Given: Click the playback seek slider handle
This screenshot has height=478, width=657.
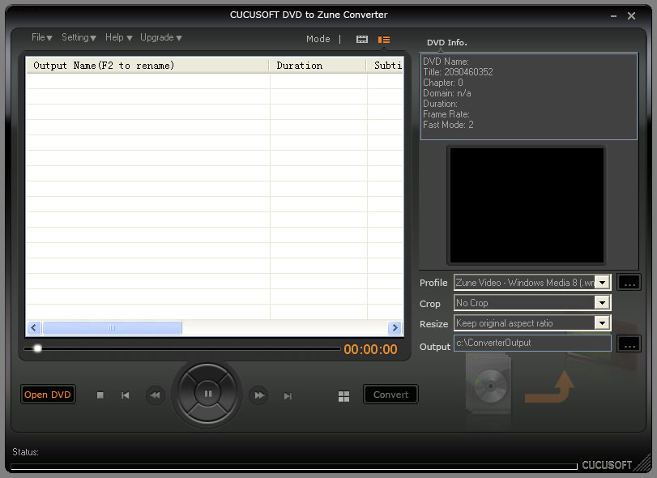Looking at the screenshot, I should coord(38,348).
